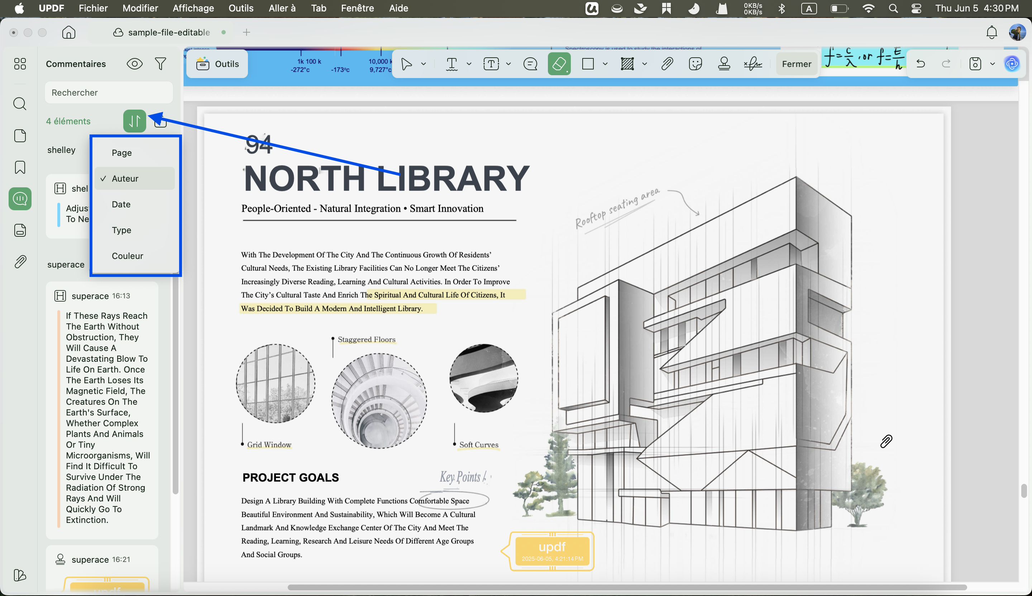
Task: Open the bookmarks panel in sidebar
Action: (20, 167)
